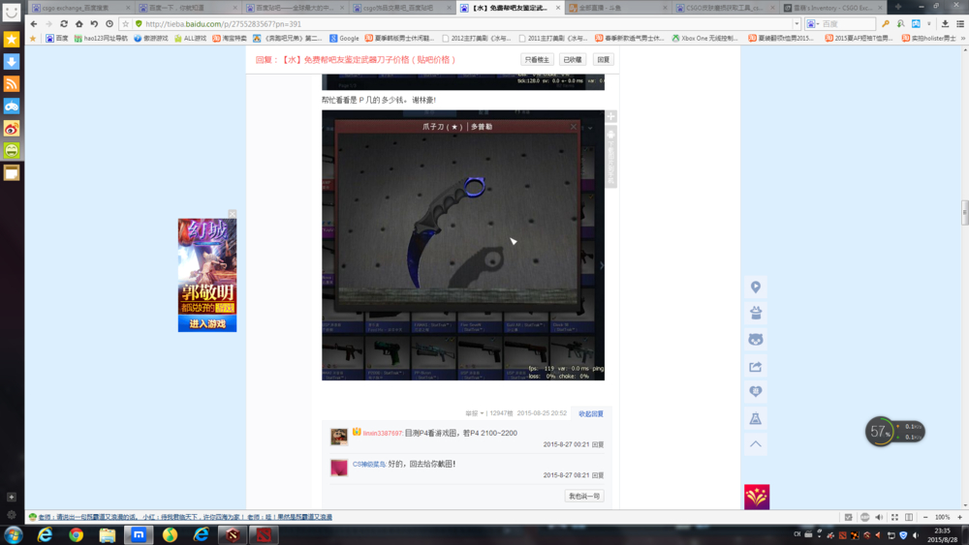Bookmark this page with the address bar star
Screen dimensions: 969x545
[125, 24]
